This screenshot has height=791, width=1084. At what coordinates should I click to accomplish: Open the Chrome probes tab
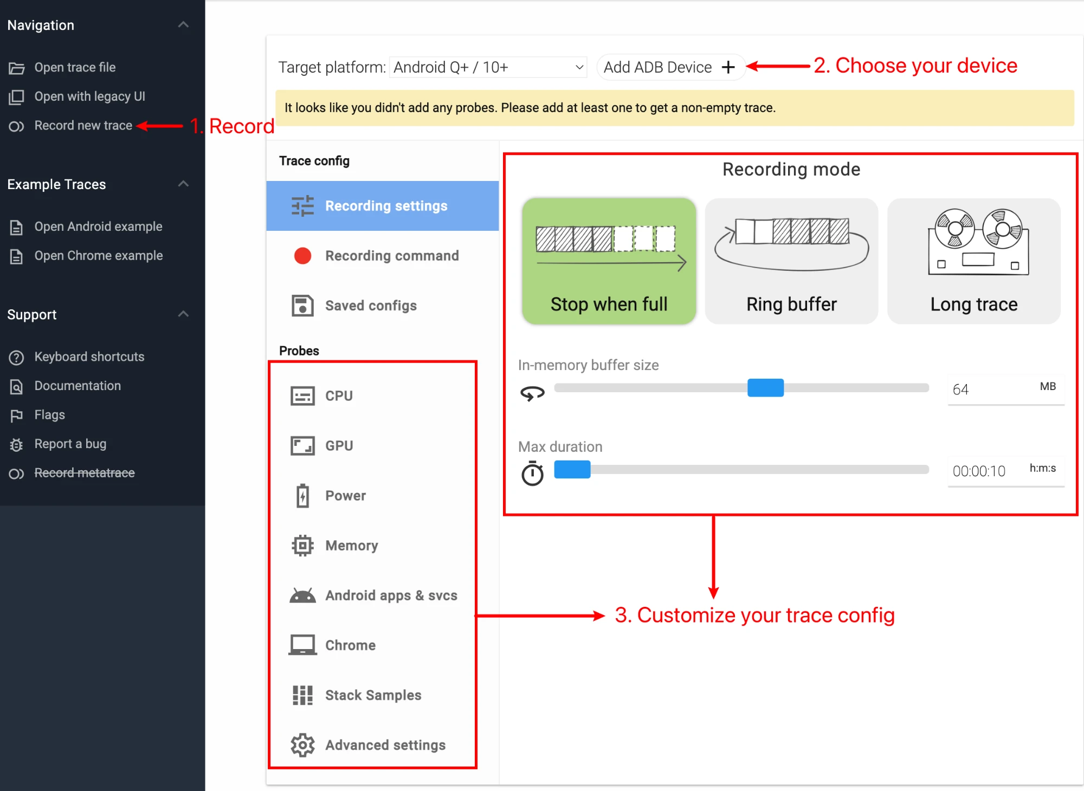tap(350, 645)
